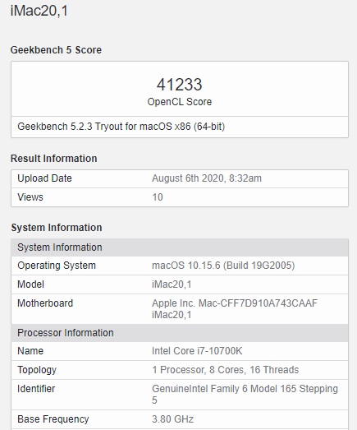Click the Model row value iMac20,1
Viewport: 357px width, 430px height.
click(x=172, y=284)
